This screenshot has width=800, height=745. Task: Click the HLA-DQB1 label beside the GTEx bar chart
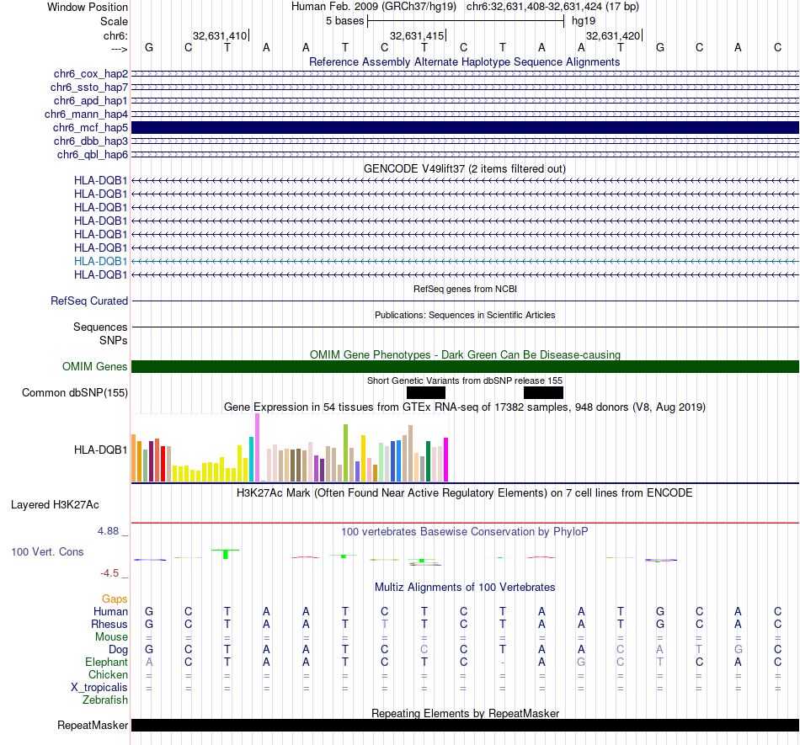100,450
